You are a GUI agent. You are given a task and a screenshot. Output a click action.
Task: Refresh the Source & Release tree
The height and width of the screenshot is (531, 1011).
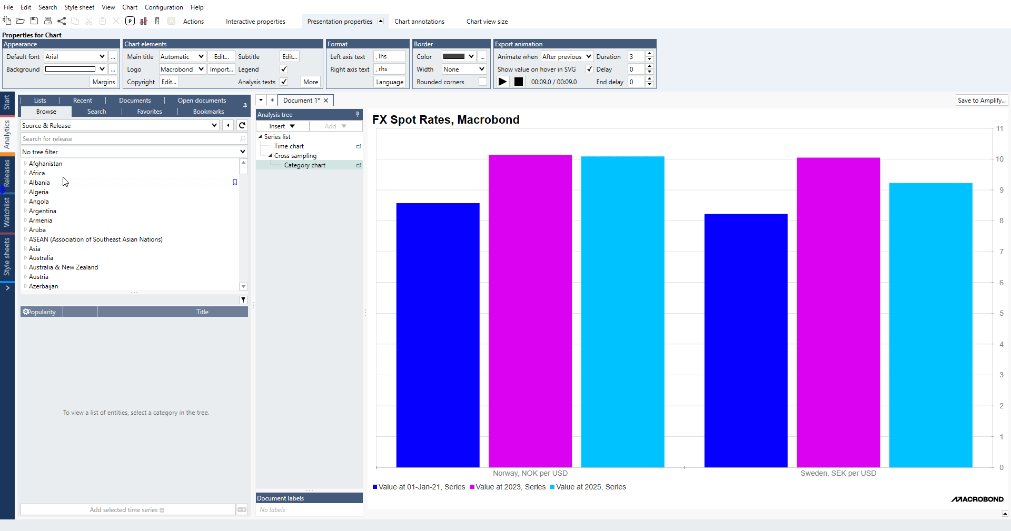tap(242, 125)
